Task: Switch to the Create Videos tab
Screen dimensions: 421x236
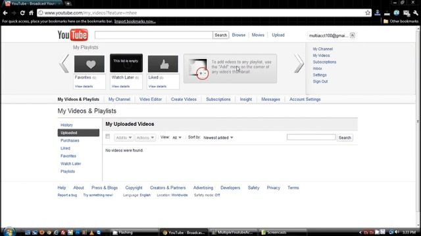Action: [x=184, y=99]
